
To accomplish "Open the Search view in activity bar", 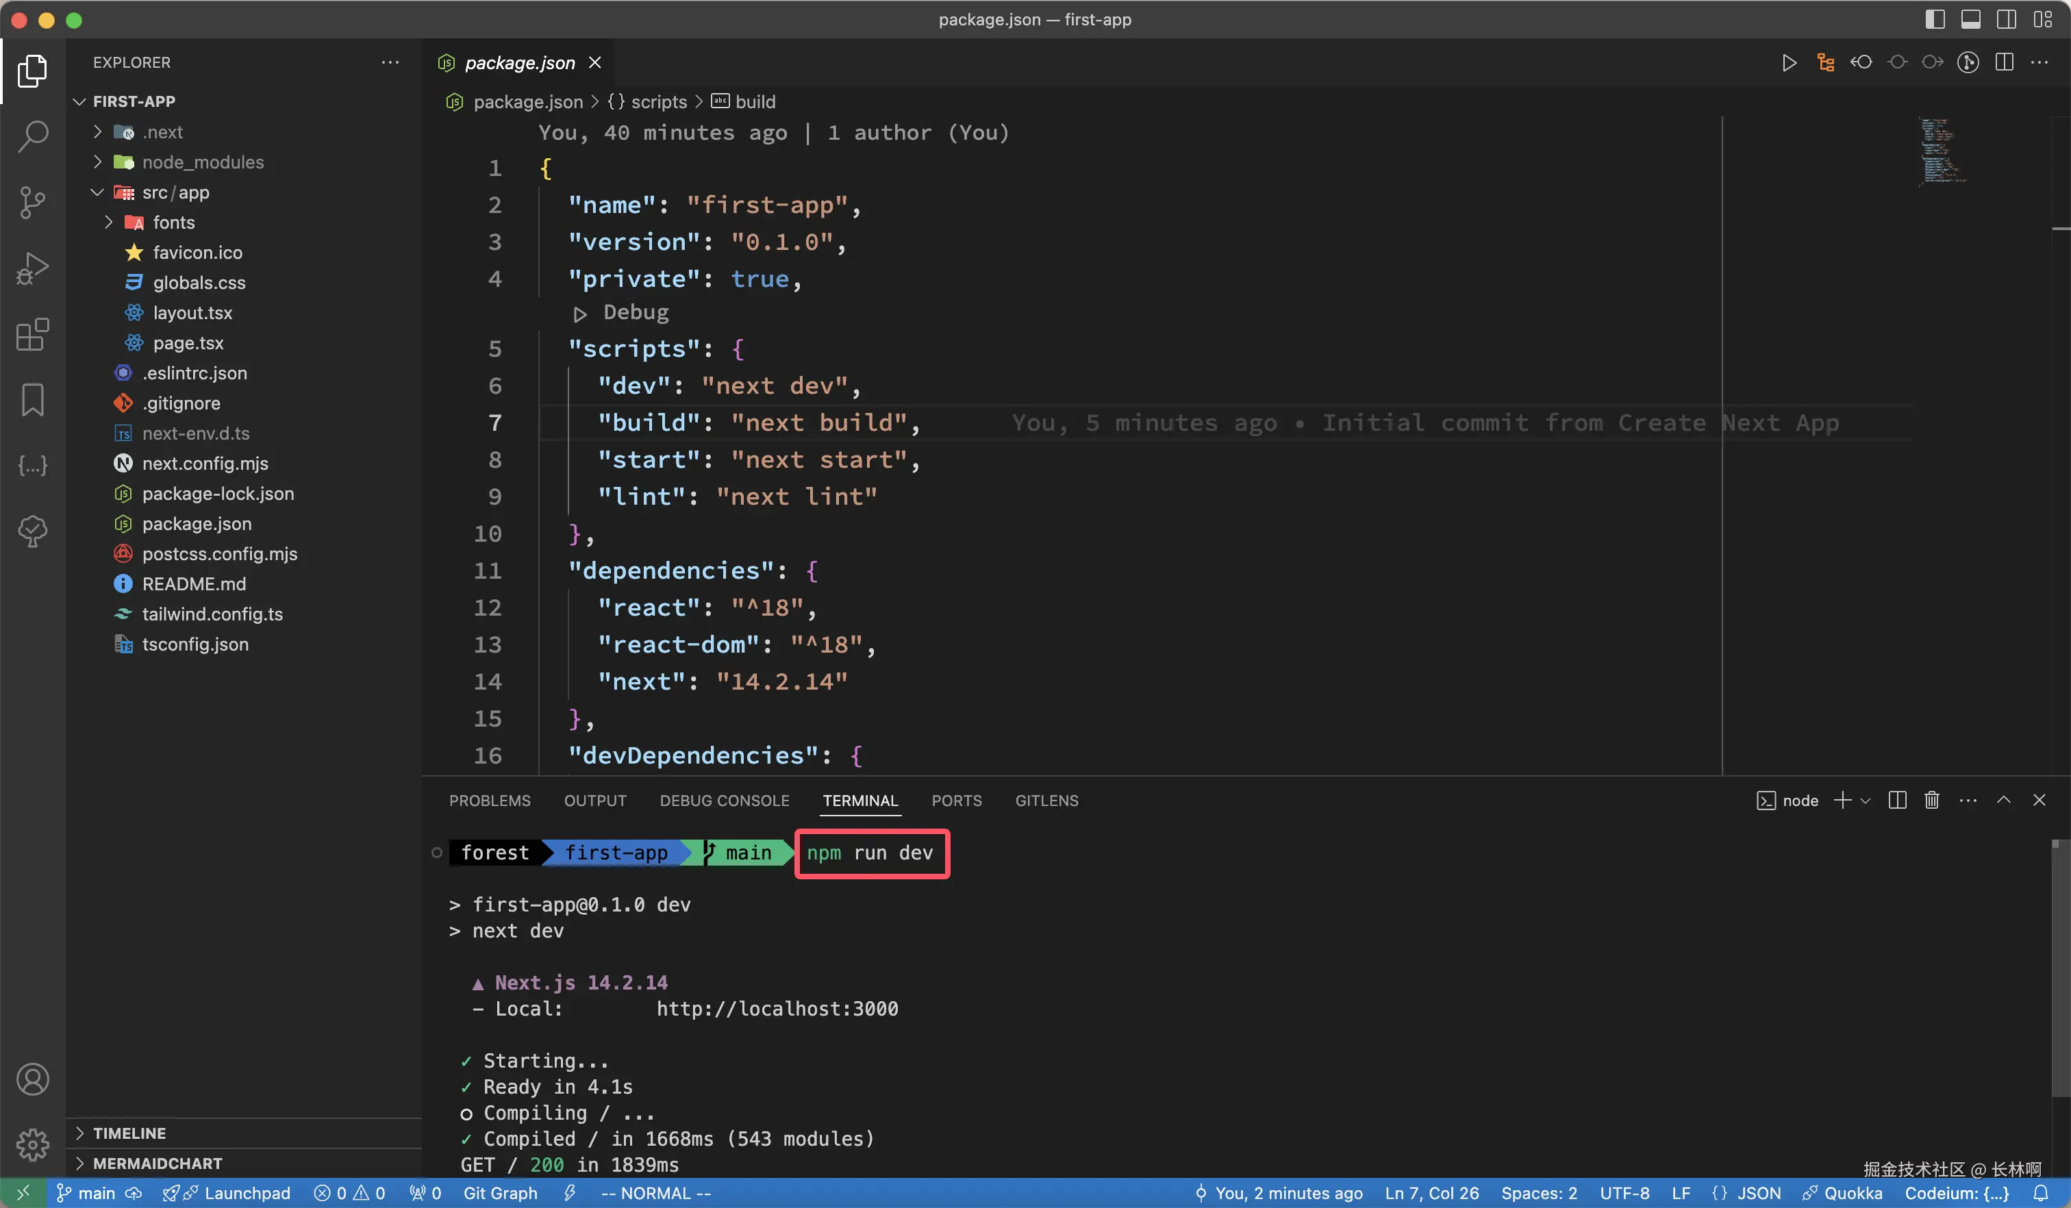I will pos(32,136).
